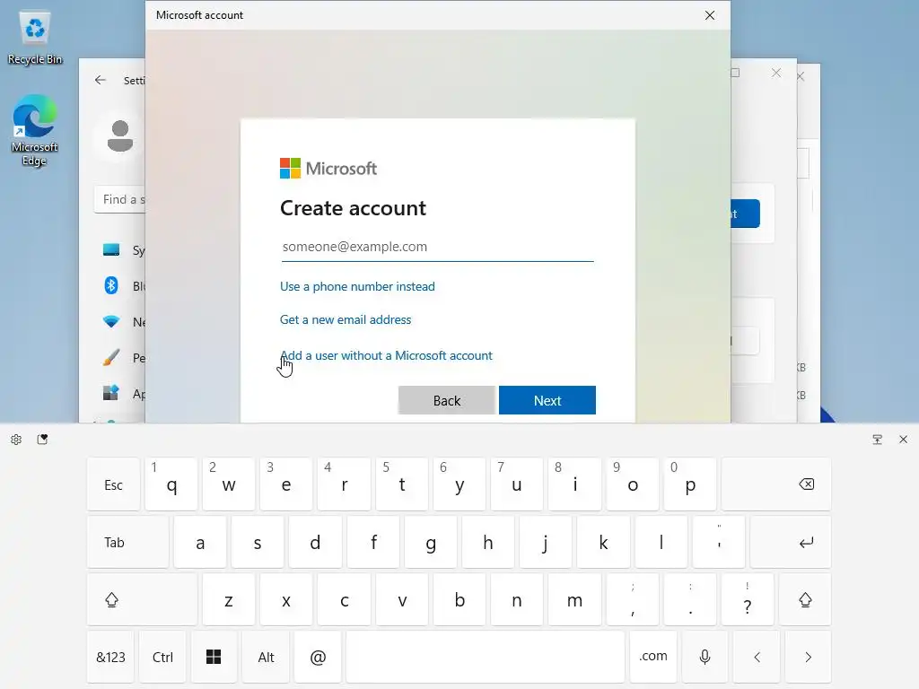919x689 pixels.
Task: Click Use a phone number instead
Action: (357, 286)
